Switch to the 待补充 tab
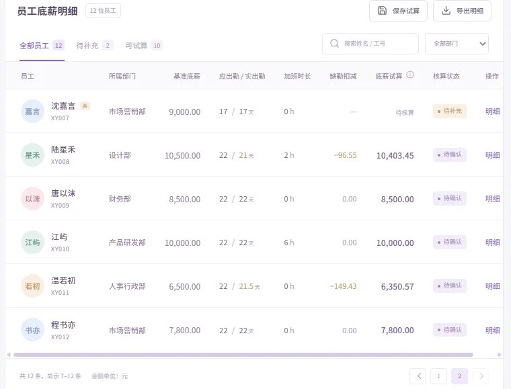The height and width of the screenshot is (389, 511). pos(95,46)
